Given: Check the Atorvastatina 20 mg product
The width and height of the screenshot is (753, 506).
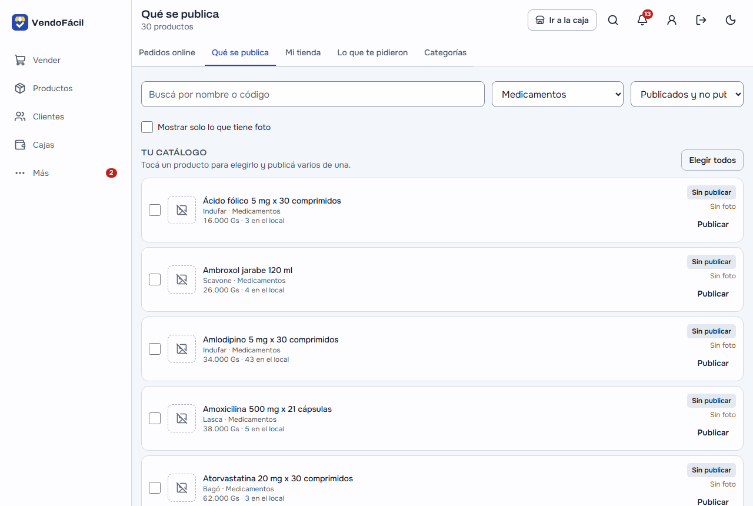Looking at the screenshot, I should tap(155, 488).
